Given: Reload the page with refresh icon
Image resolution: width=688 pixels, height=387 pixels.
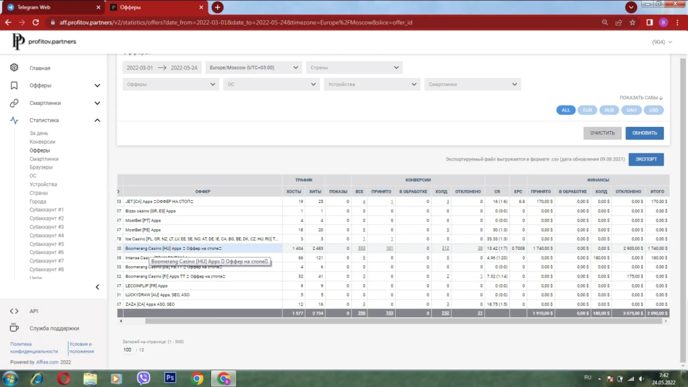Looking at the screenshot, I should [36, 22].
